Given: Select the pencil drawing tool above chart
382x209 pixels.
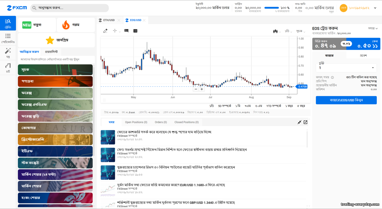Looking at the screenshot, I should [105, 31].
